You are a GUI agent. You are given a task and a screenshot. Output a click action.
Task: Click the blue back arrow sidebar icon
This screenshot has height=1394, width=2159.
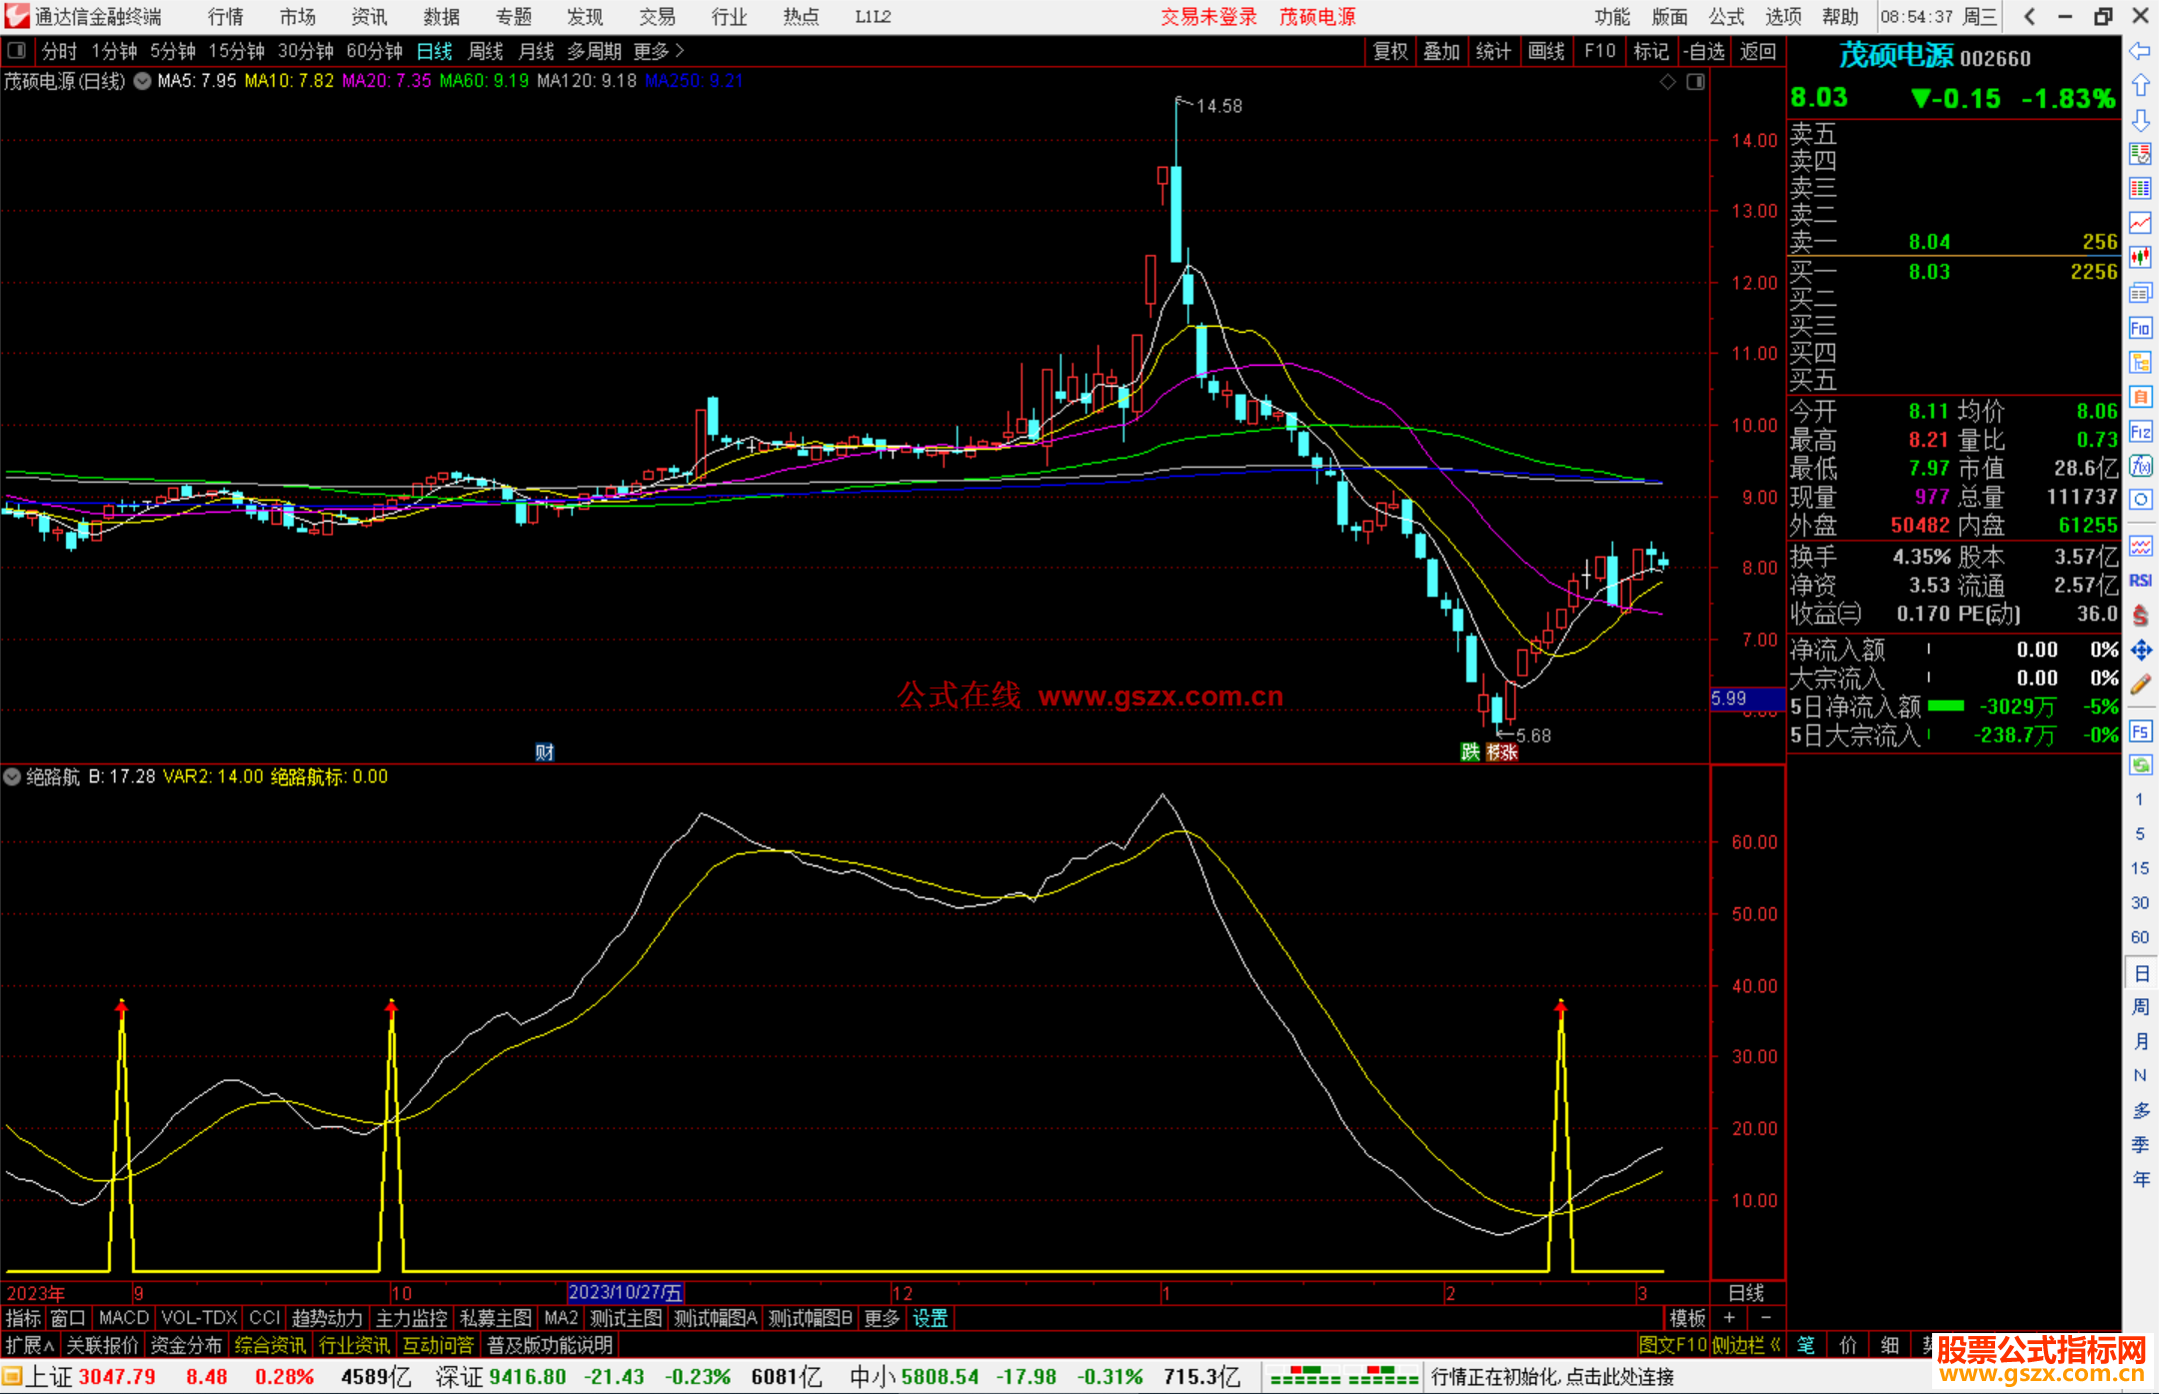coord(2140,51)
